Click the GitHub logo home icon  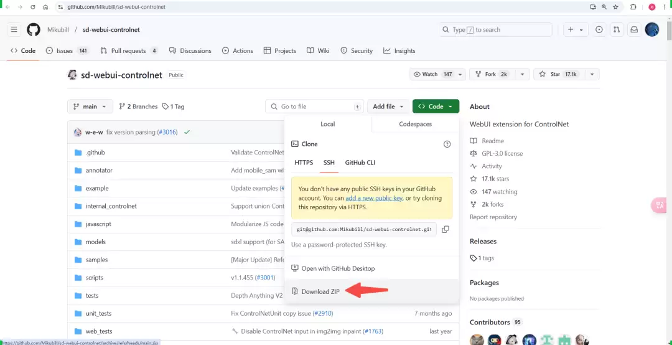tap(34, 30)
